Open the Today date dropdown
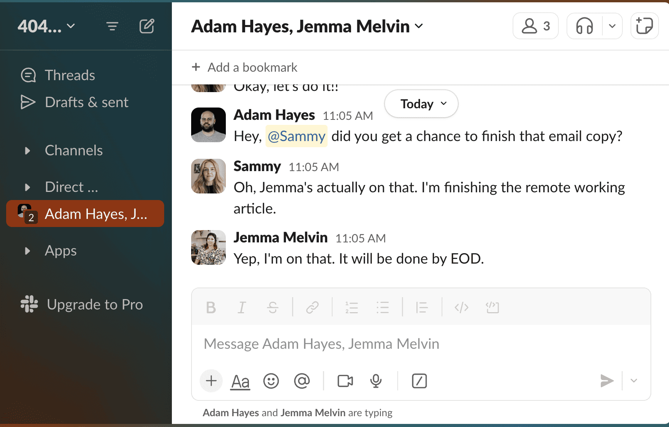The image size is (669, 427). (x=422, y=104)
